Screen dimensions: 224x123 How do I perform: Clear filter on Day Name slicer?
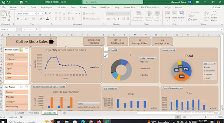tap(26, 87)
